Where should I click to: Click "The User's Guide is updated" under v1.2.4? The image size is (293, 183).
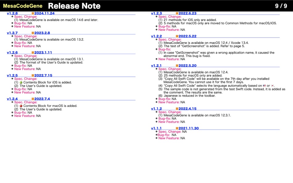pyautogui.click(x=41, y=109)
